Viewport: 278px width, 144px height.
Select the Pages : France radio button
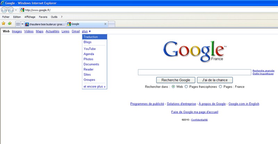click(x=220, y=87)
